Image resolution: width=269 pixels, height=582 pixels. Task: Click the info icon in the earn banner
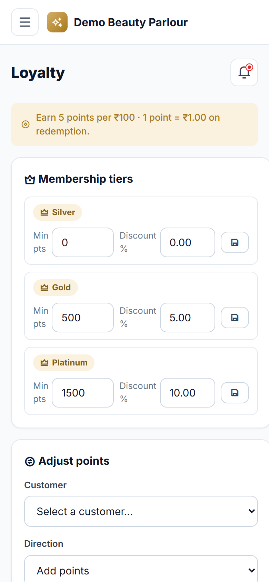(x=26, y=124)
